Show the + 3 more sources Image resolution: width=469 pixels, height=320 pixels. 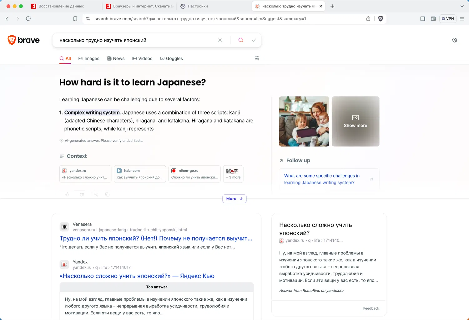point(233,174)
